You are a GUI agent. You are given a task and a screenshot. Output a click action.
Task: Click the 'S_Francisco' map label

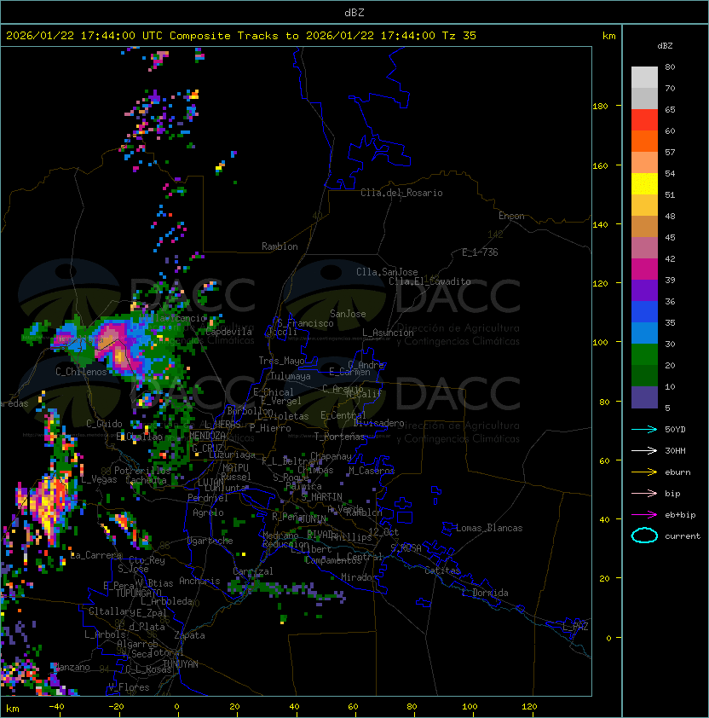[x=305, y=323]
